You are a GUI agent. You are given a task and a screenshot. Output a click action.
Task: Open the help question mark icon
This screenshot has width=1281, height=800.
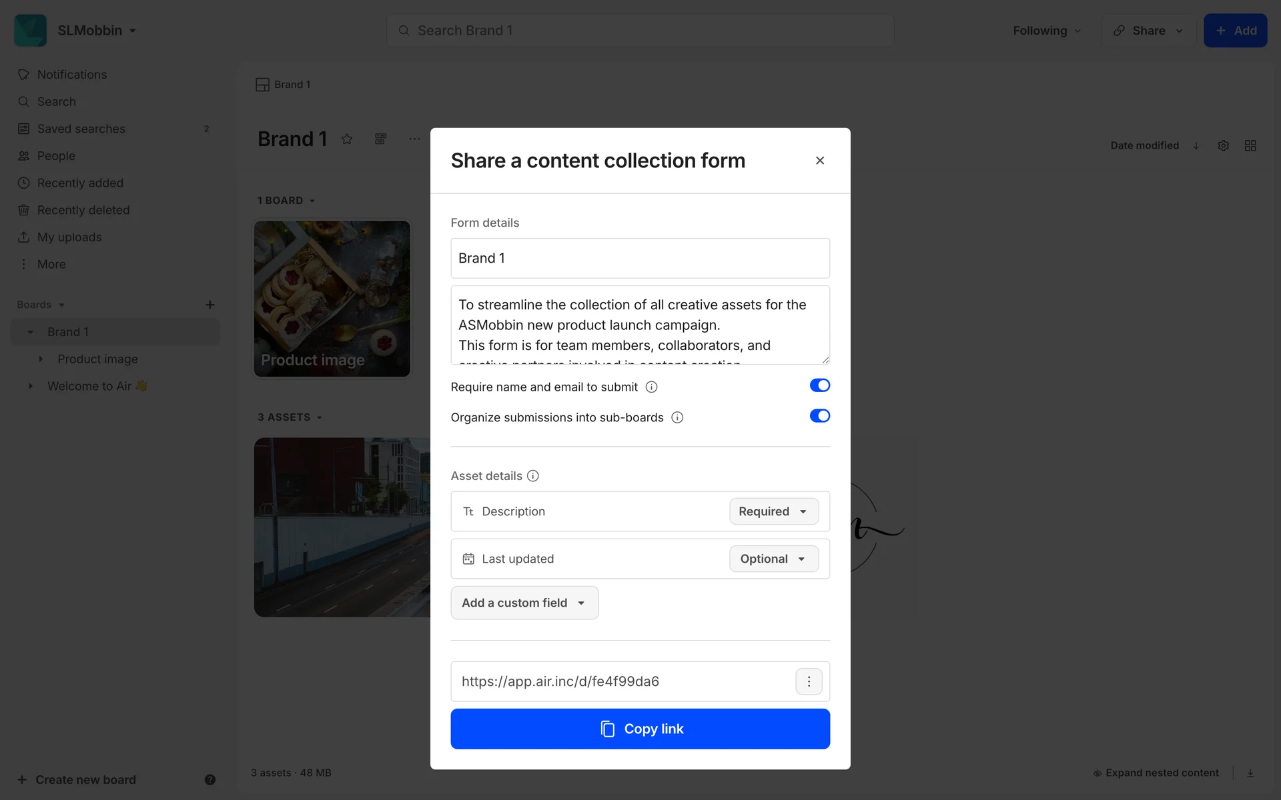coord(209,779)
